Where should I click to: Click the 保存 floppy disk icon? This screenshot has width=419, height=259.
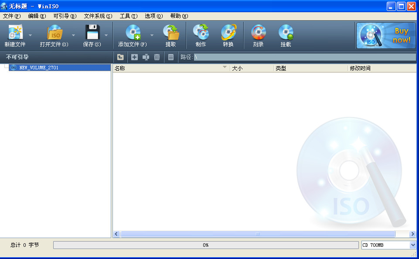[92, 32]
